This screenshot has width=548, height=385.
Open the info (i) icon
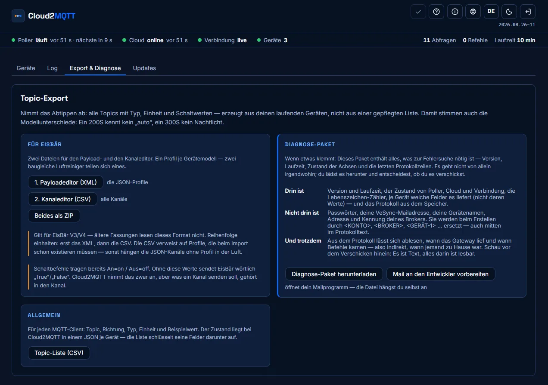[455, 12]
